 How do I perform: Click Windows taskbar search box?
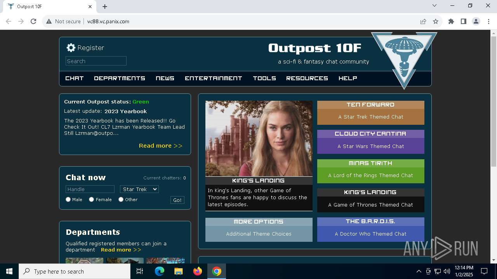pos(75,271)
